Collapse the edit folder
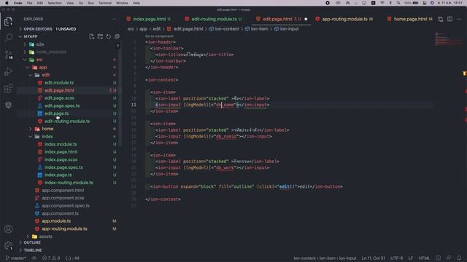 tap(45, 75)
